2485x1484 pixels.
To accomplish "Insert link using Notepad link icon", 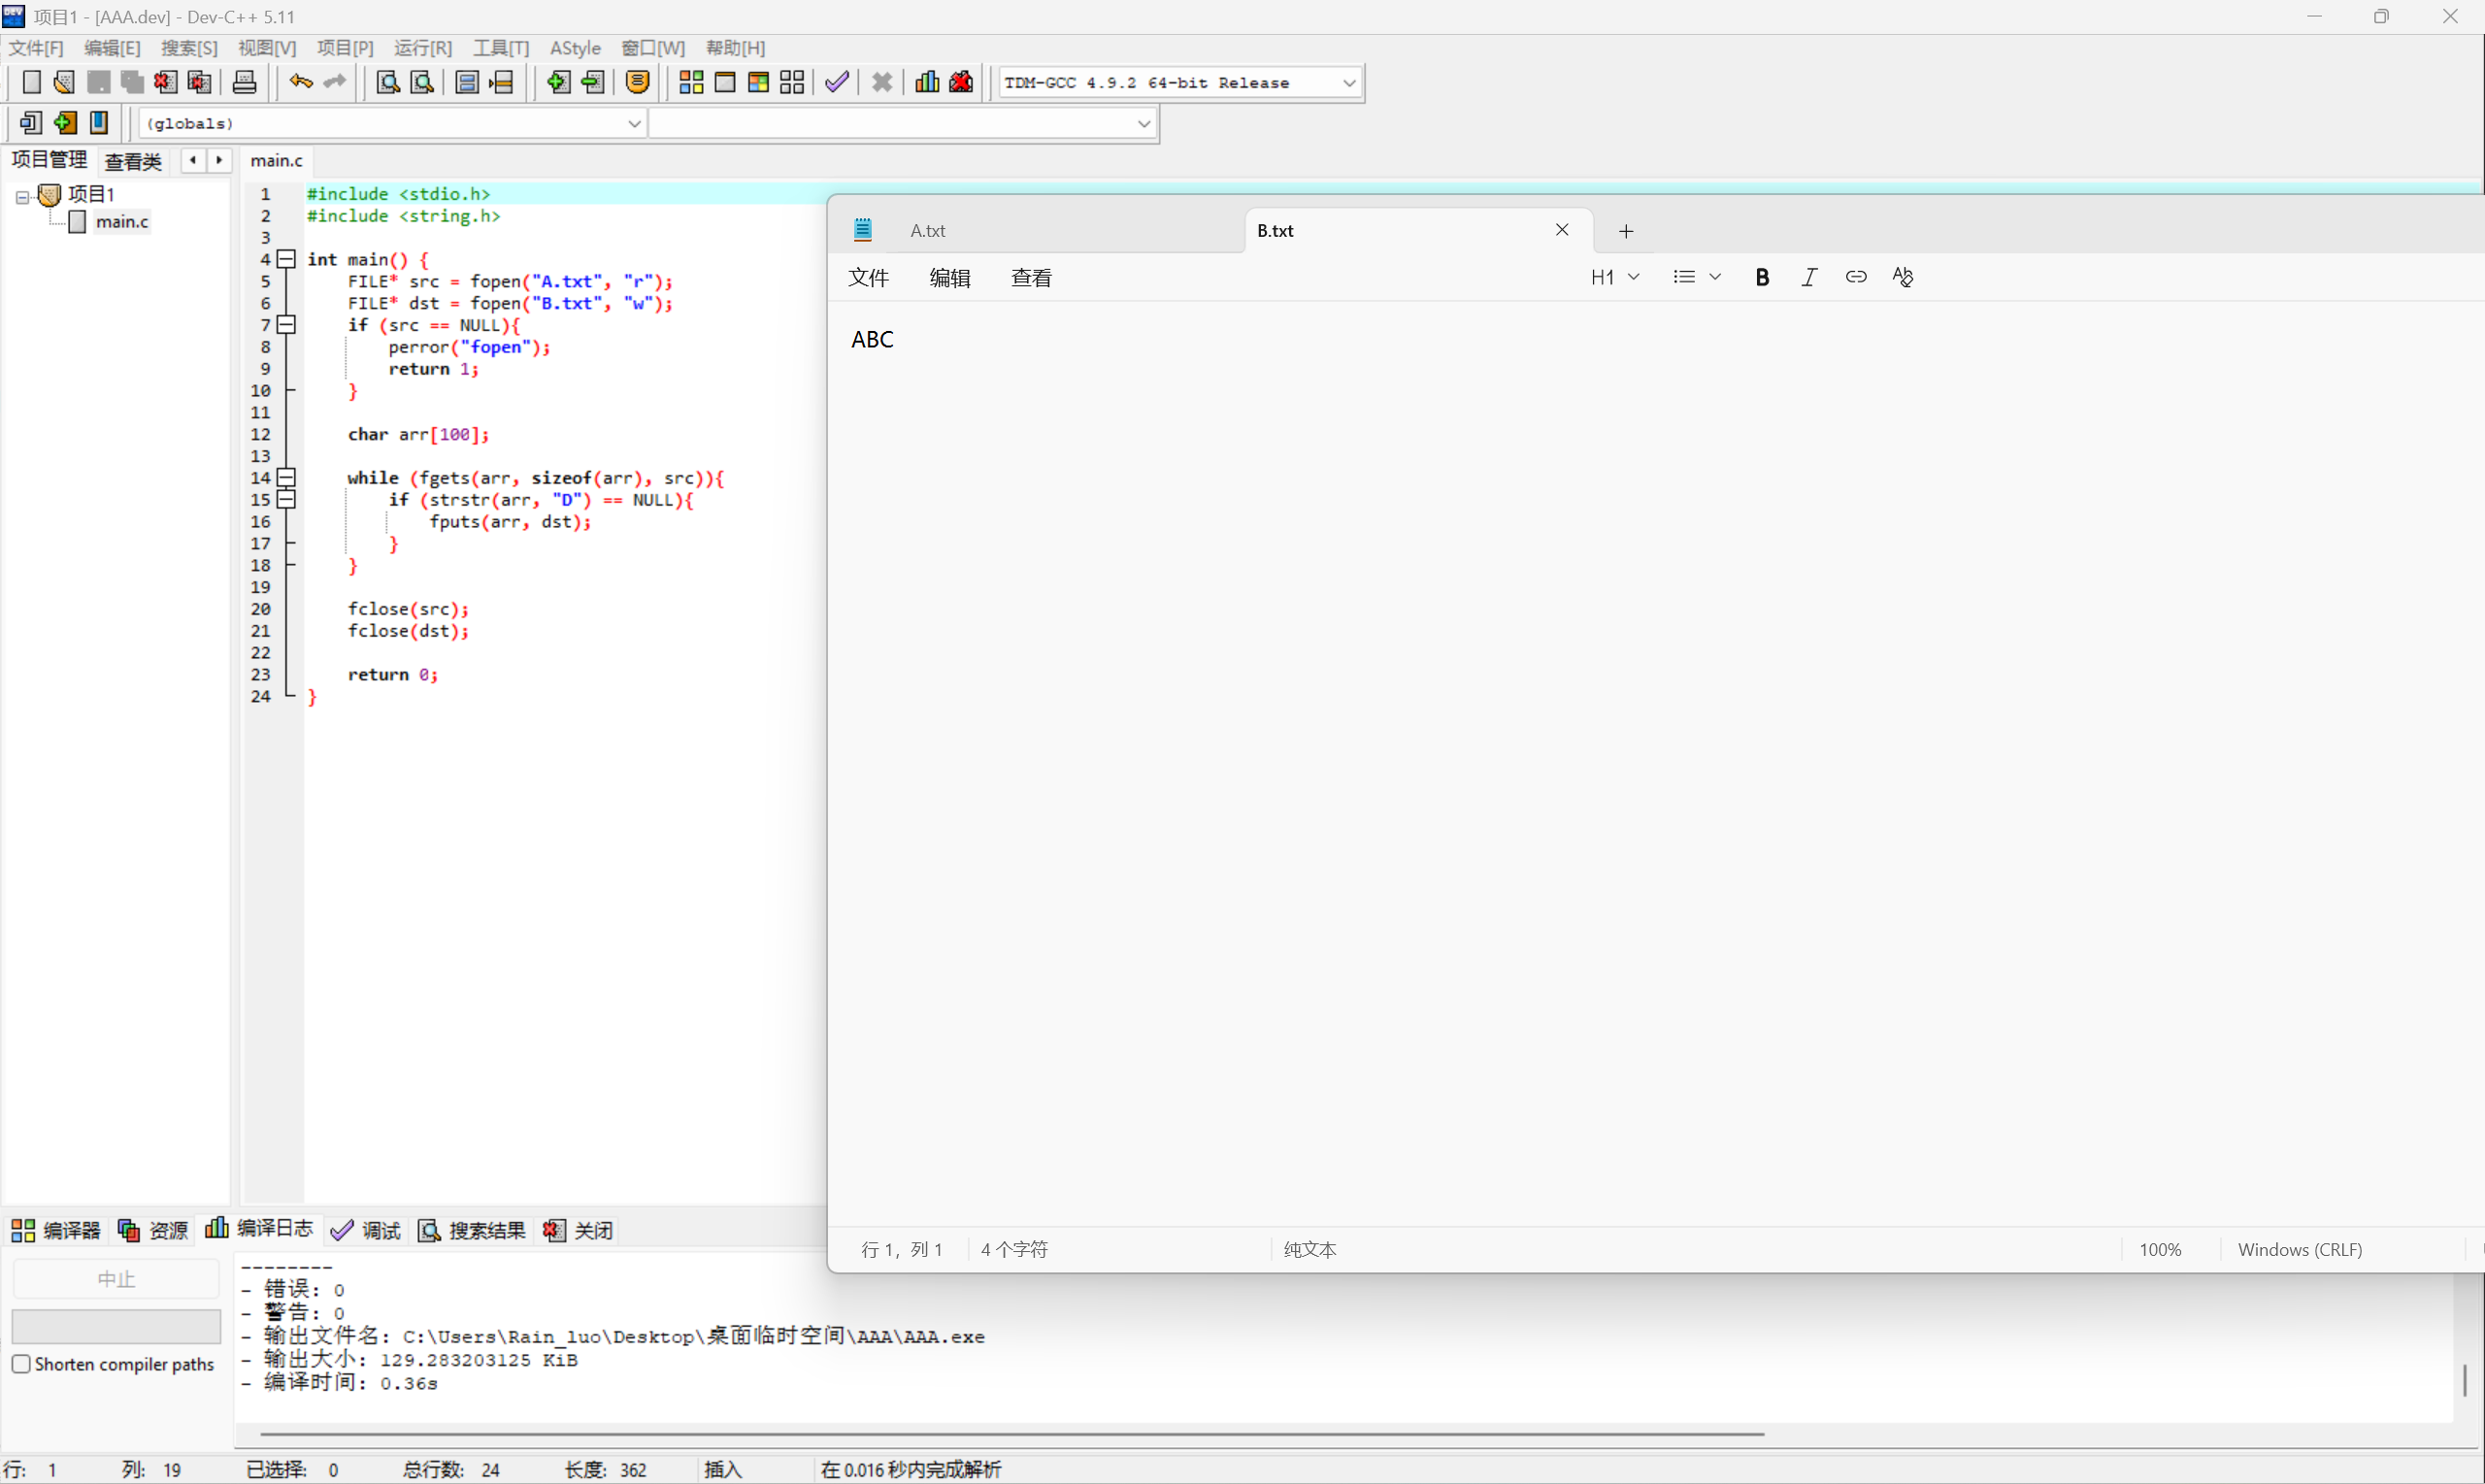I will coord(1856,277).
